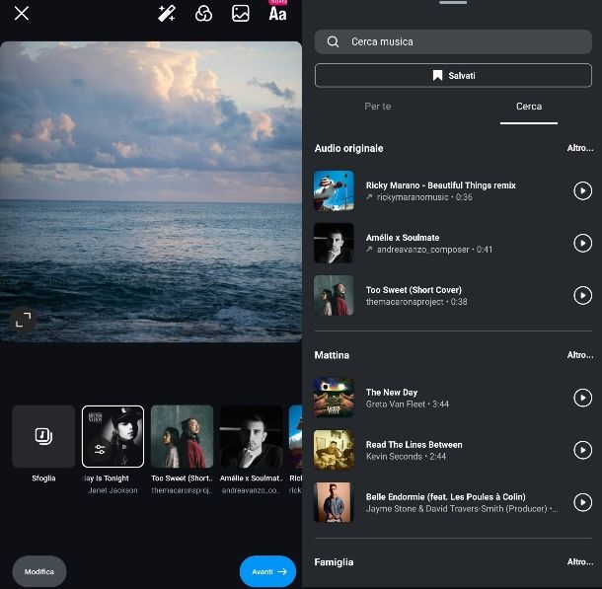This screenshot has height=589, width=602.
Task: Click the sheet drag handle at top
Action: click(x=453, y=3)
